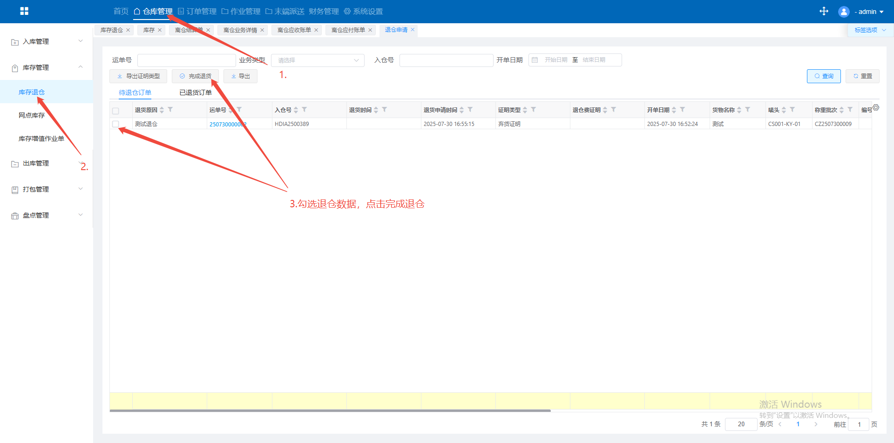Check the 测试退仓 row checkbox
The width and height of the screenshot is (894, 443).
(x=115, y=124)
